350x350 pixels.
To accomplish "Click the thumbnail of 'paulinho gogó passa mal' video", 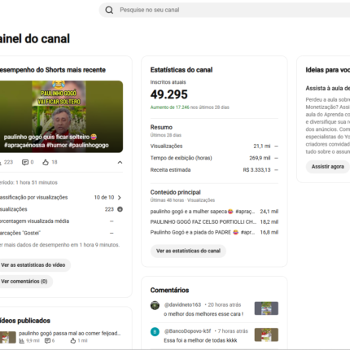I will pyautogui.click(x=8, y=337).
